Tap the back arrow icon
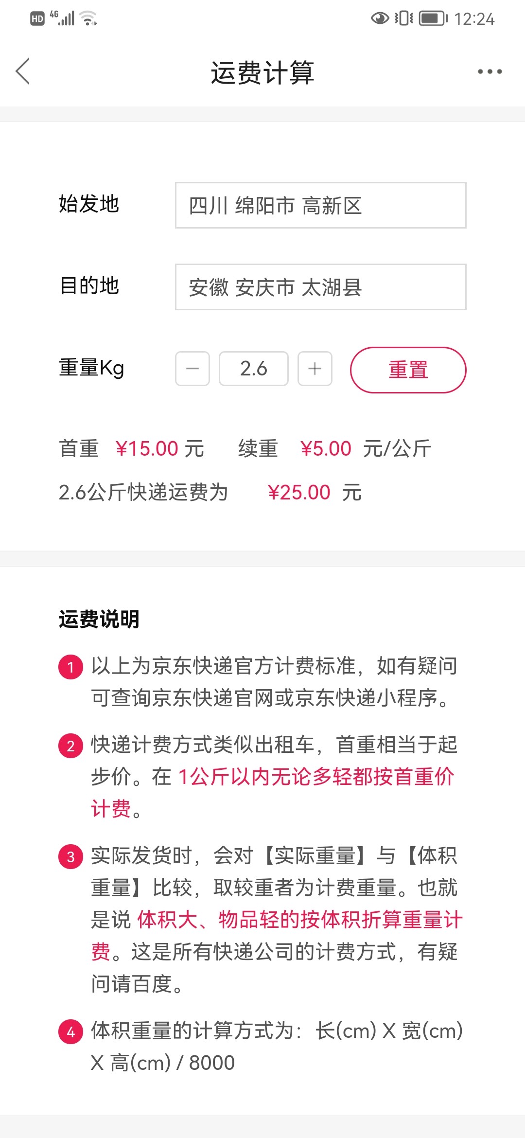 (23, 71)
